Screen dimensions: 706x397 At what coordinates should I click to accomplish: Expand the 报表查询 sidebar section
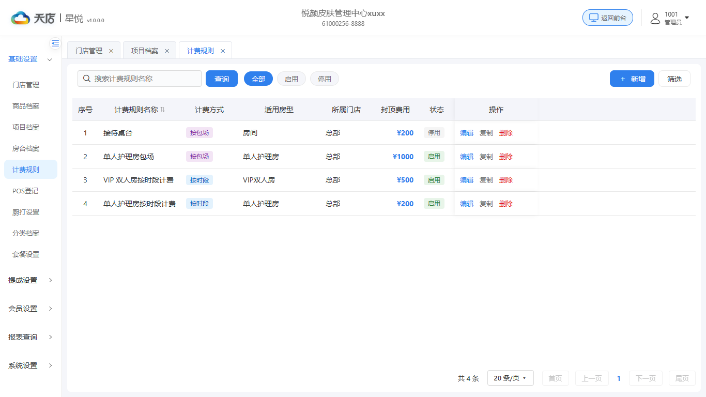click(x=30, y=337)
